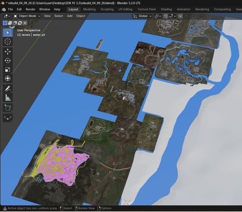Open the proportional editing falloff dropdown
The image size is (242, 212).
pyautogui.click(x=188, y=16)
